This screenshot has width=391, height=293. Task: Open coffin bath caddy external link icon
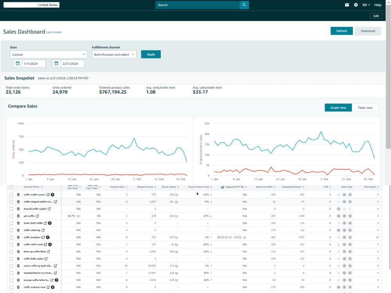(46, 259)
